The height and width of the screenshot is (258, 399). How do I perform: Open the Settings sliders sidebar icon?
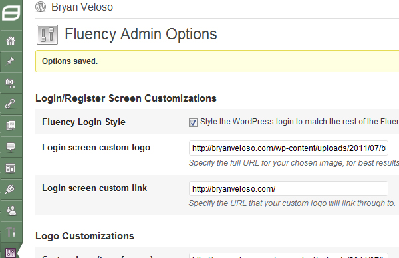click(x=11, y=253)
